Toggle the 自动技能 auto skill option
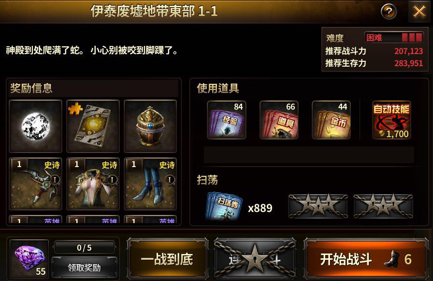433x281 pixels. (391, 120)
